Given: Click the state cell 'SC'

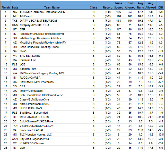Looking at the screenshot, I should click(15, 121).
